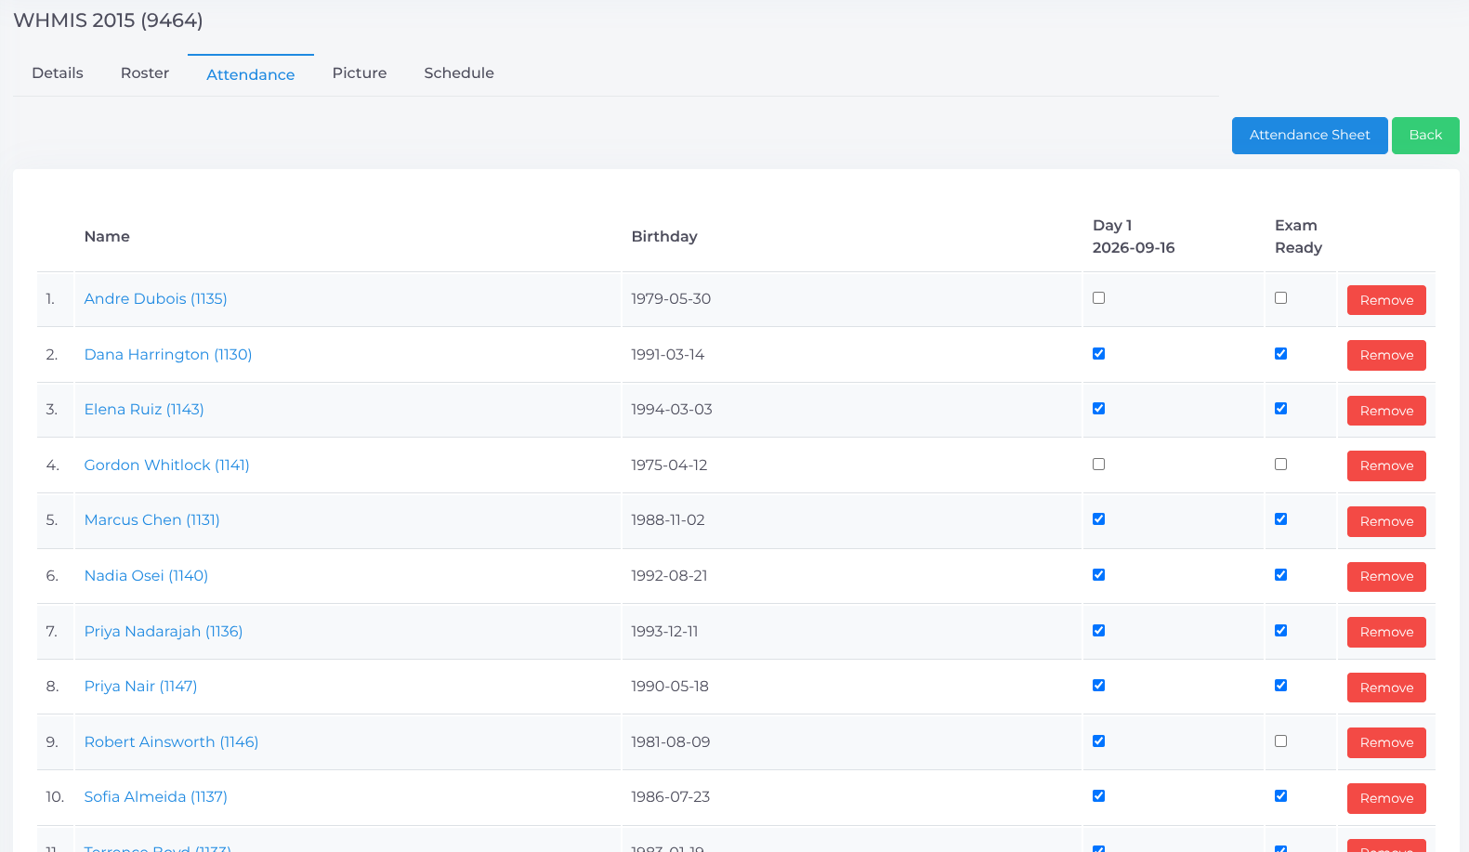This screenshot has height=852, width=1469.
Task: Click the Day 1 2026-09-16 column header
Action: click(x=1134, y=237)
